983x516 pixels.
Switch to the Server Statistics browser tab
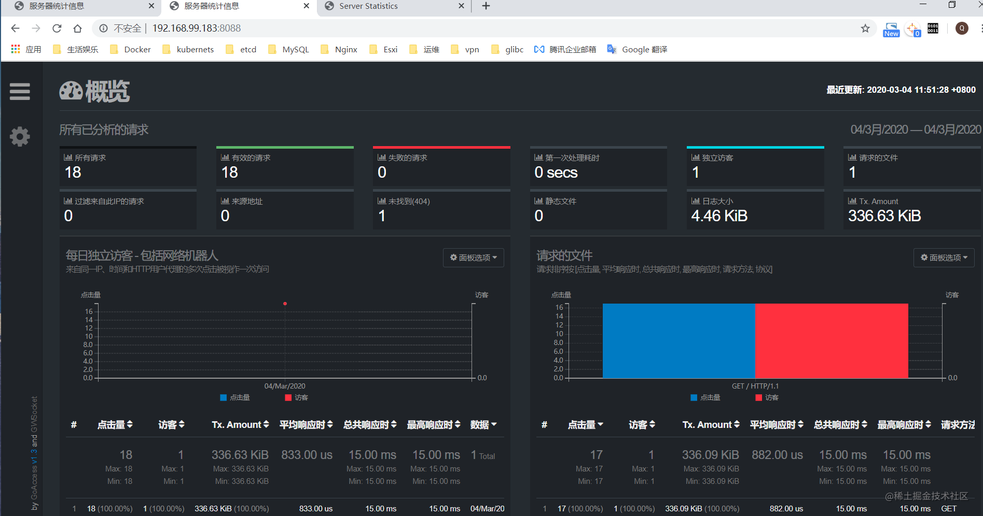[x=368, y=6]
